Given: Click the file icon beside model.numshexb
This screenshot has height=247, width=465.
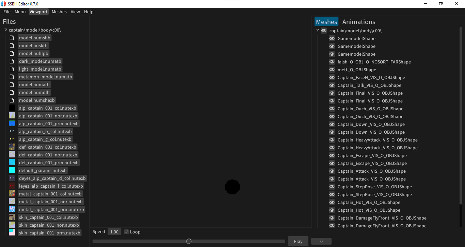Looking at the screenshot, I should pos(12,100).
